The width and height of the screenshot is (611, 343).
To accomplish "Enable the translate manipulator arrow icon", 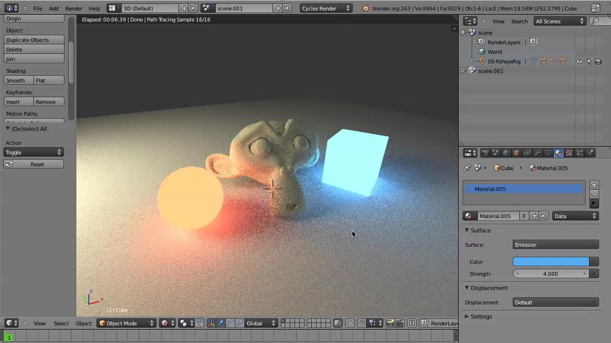I will pos(221,323).
